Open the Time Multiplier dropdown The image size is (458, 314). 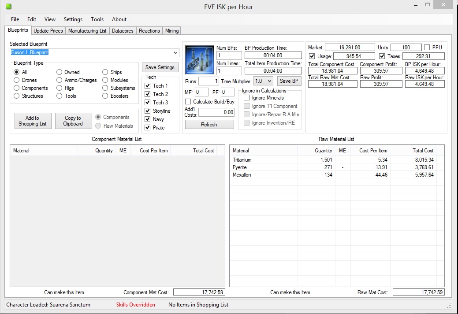tap(264, 81)
